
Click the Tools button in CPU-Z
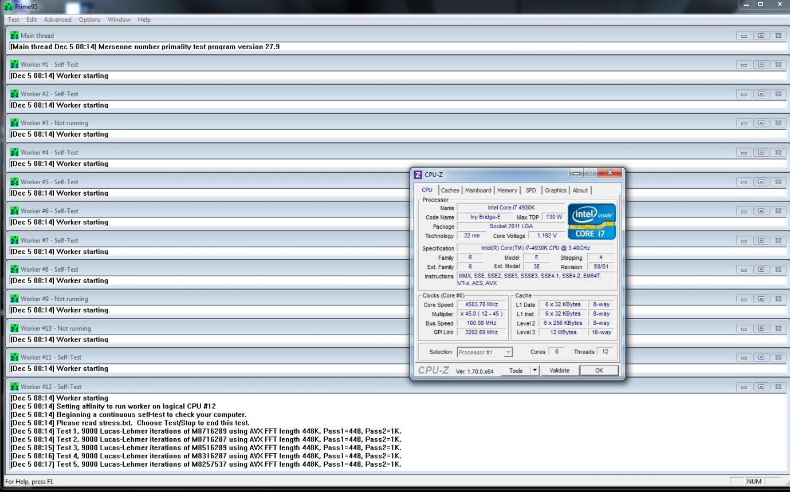(516, 371)
